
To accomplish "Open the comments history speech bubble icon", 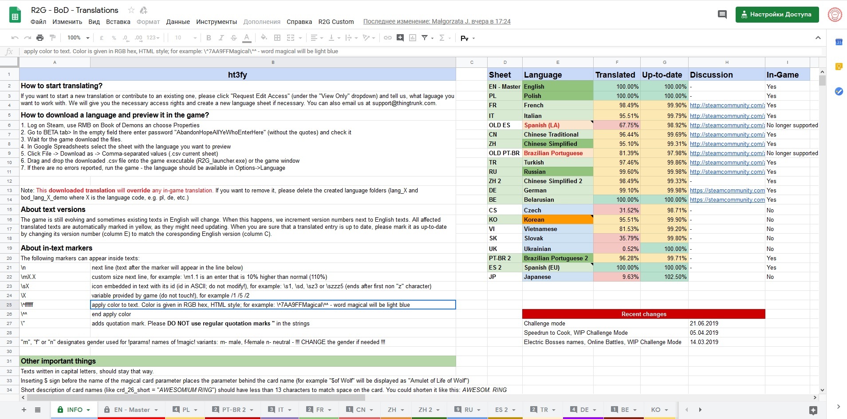I will (x=722, y=15).
